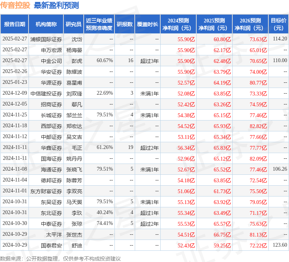Click the 机构简称 column header

pos(46,24)
